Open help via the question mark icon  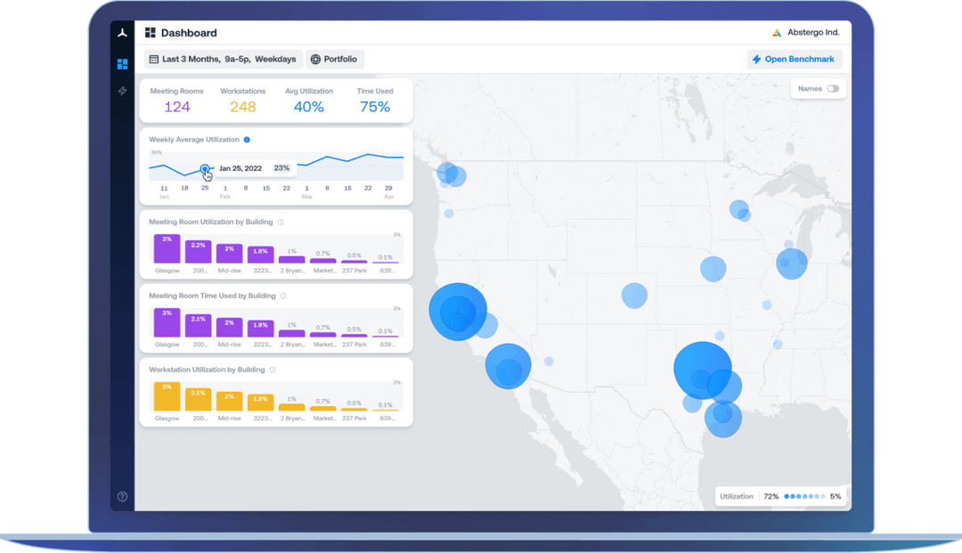[x=122, y=496]
